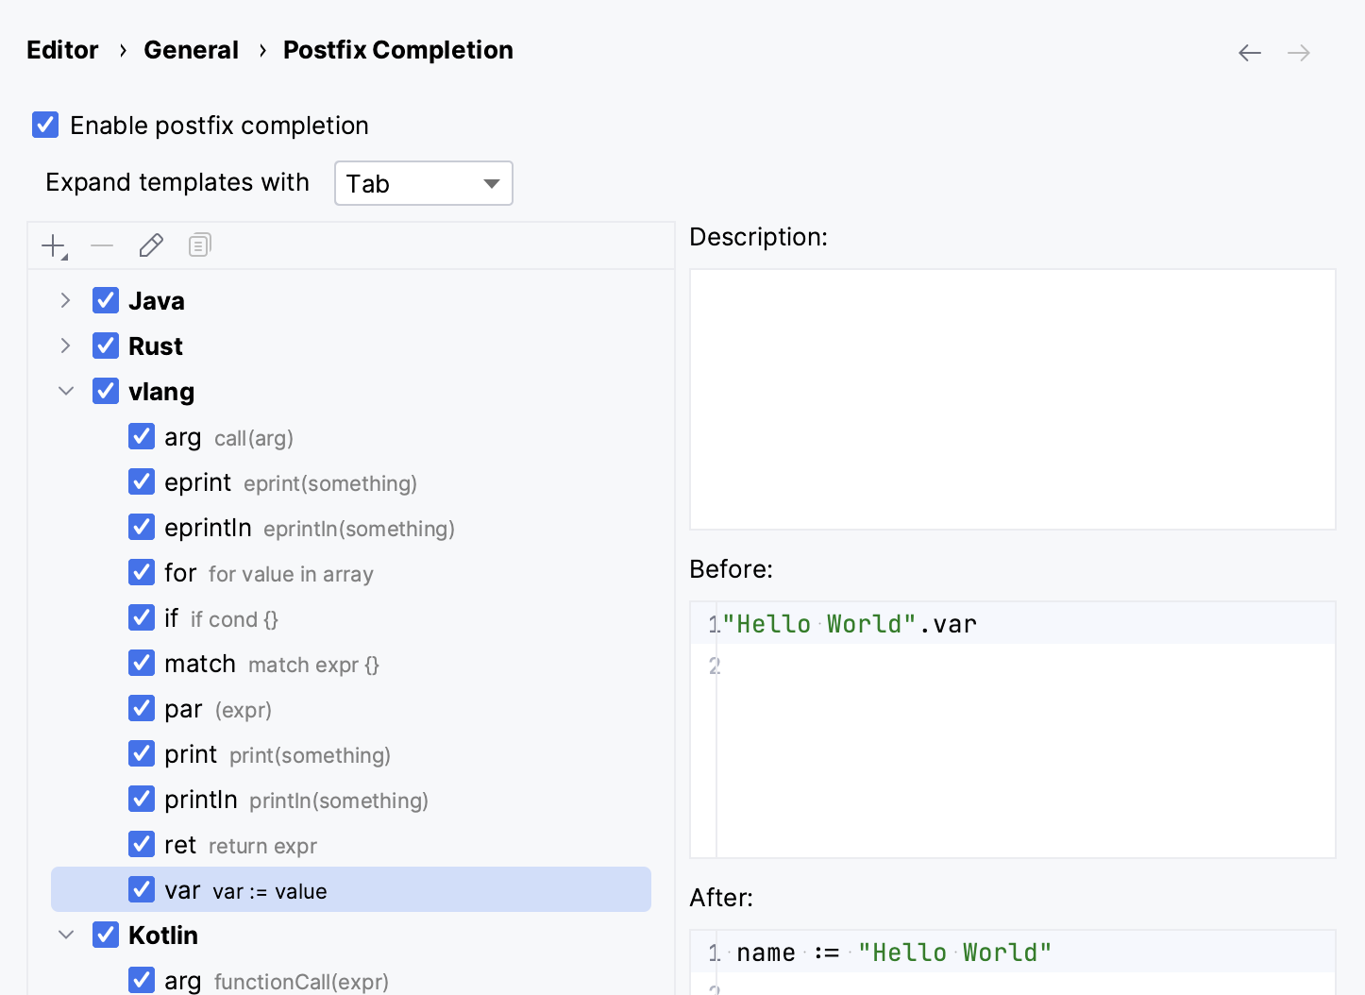Go to General in breadcrumb
This screenshot has width=1365, height=995.
tap(191, 50)
